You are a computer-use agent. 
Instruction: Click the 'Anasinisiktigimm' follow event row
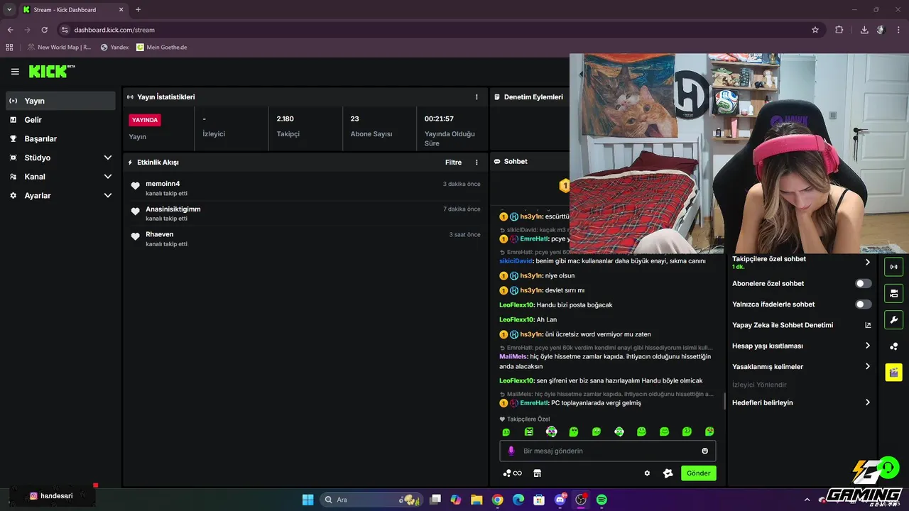tap(305, 213)
